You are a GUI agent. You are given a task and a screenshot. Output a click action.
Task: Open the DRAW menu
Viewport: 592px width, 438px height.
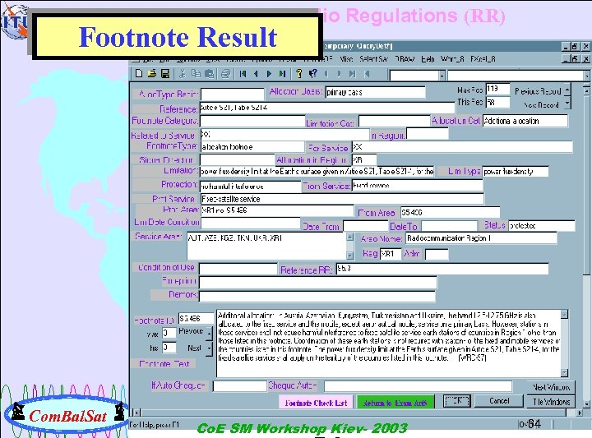(405, 59)
